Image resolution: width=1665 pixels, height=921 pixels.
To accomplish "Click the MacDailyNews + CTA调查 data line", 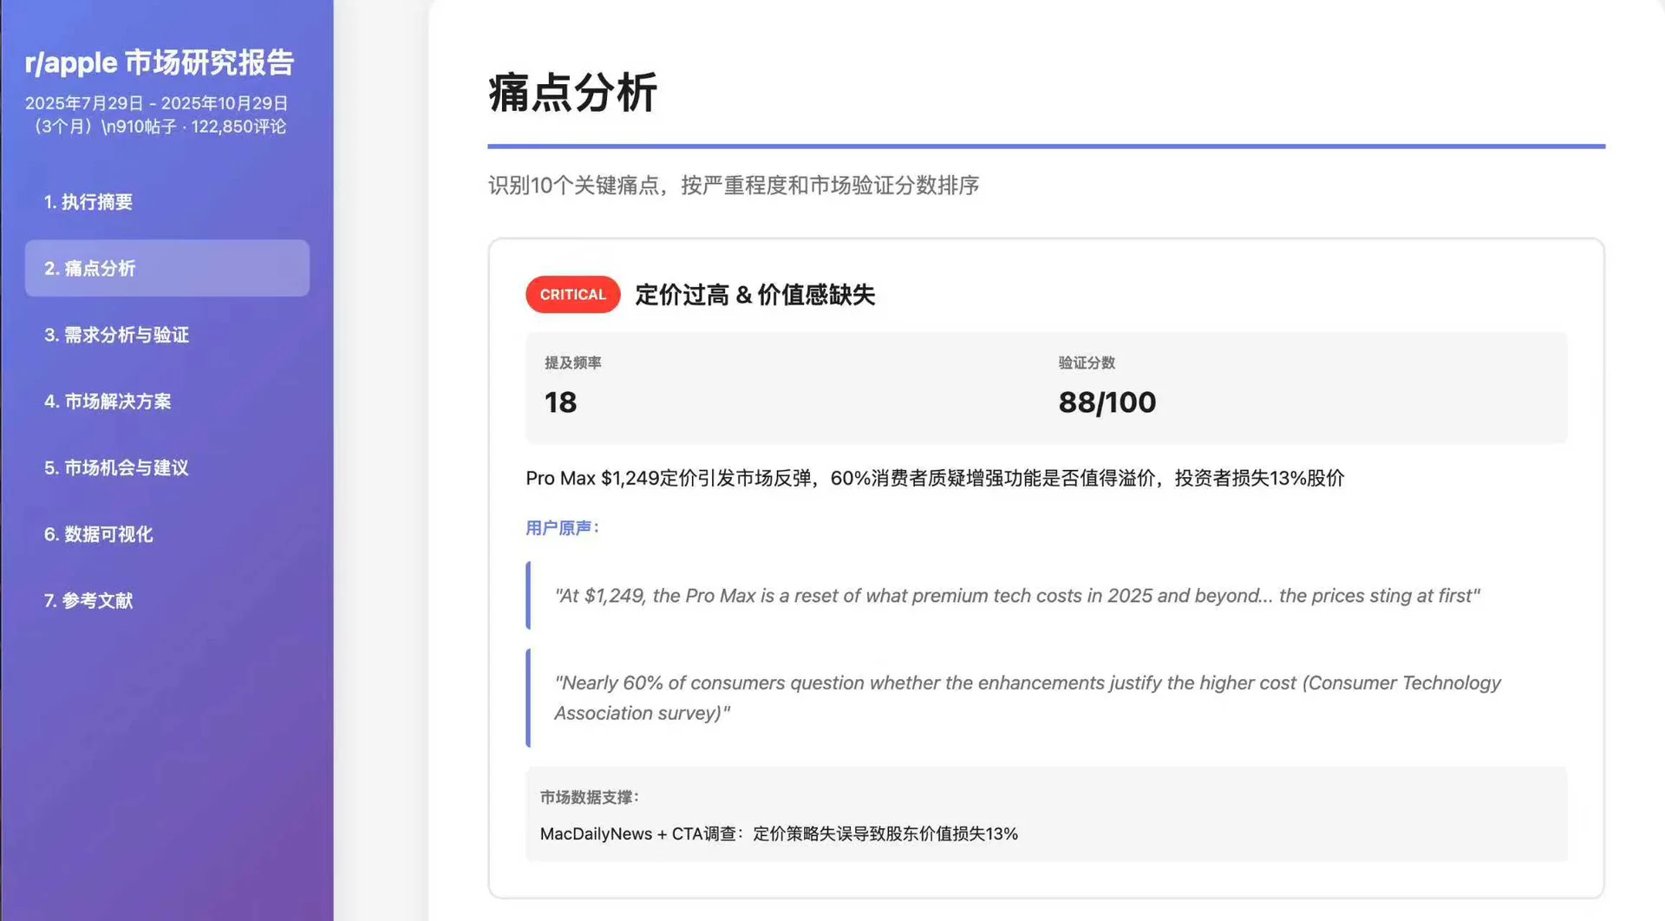I will [x=778, y=833].
